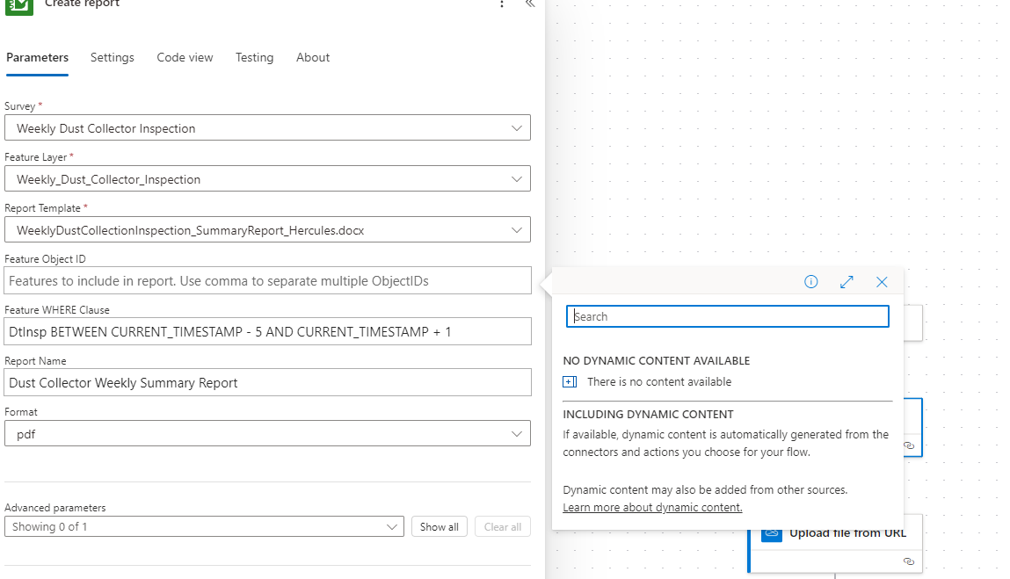Click inside the dynamic content Search field

pyautogui.click(x=727, y=315)
